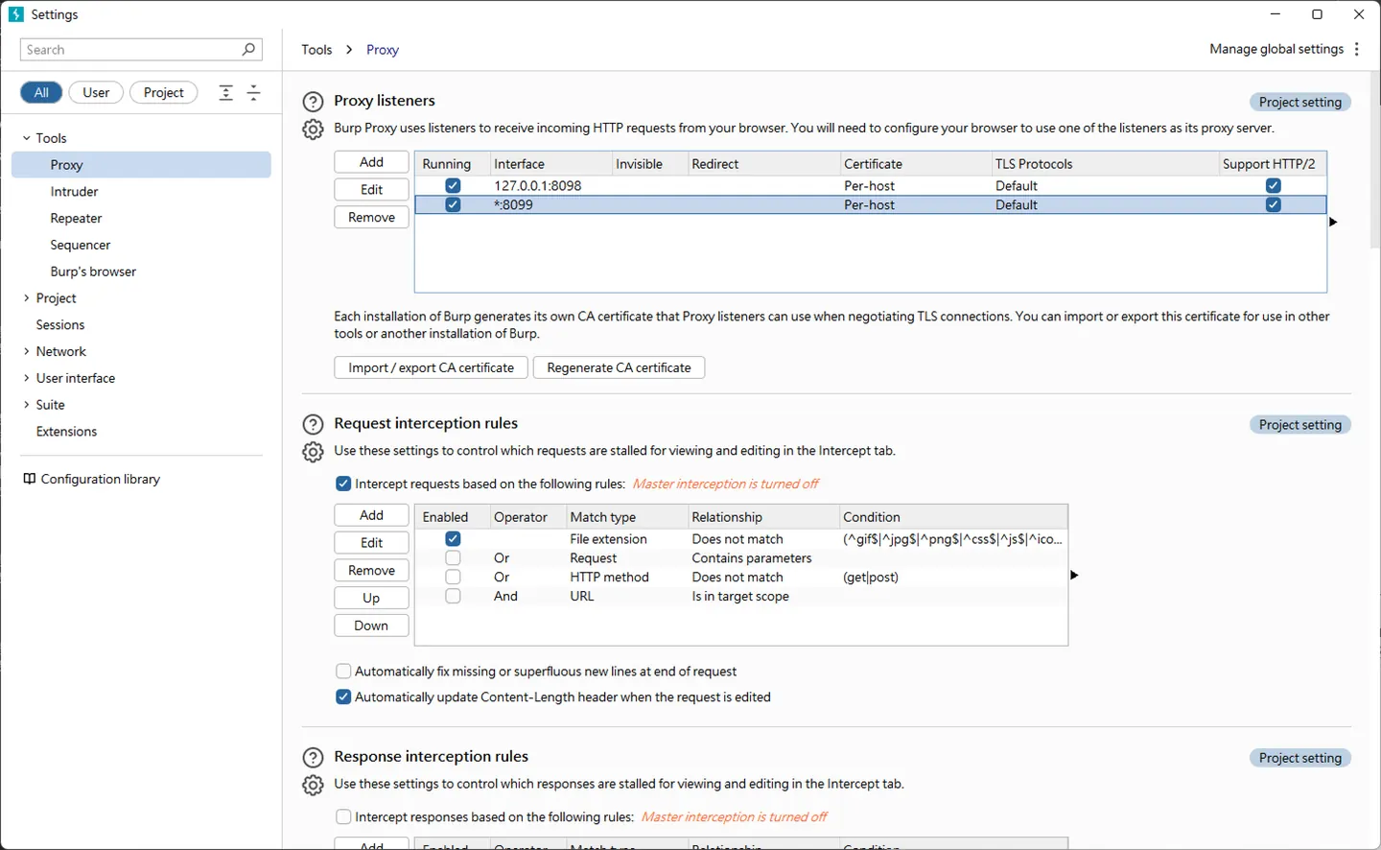This screenshot has width=1381, height=850.
Task: Click the Burp Suite logo in the title bar
Action: (x=16, y=14)
